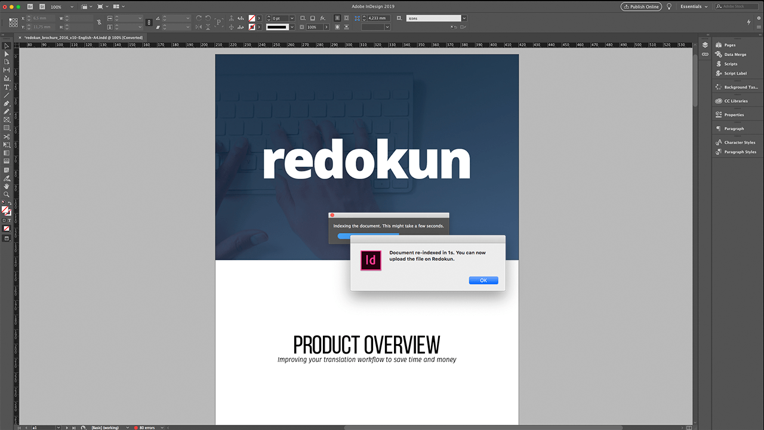764x430 pixels.
Task: Pick the Eyedropper tool
Action: point(7,178)
